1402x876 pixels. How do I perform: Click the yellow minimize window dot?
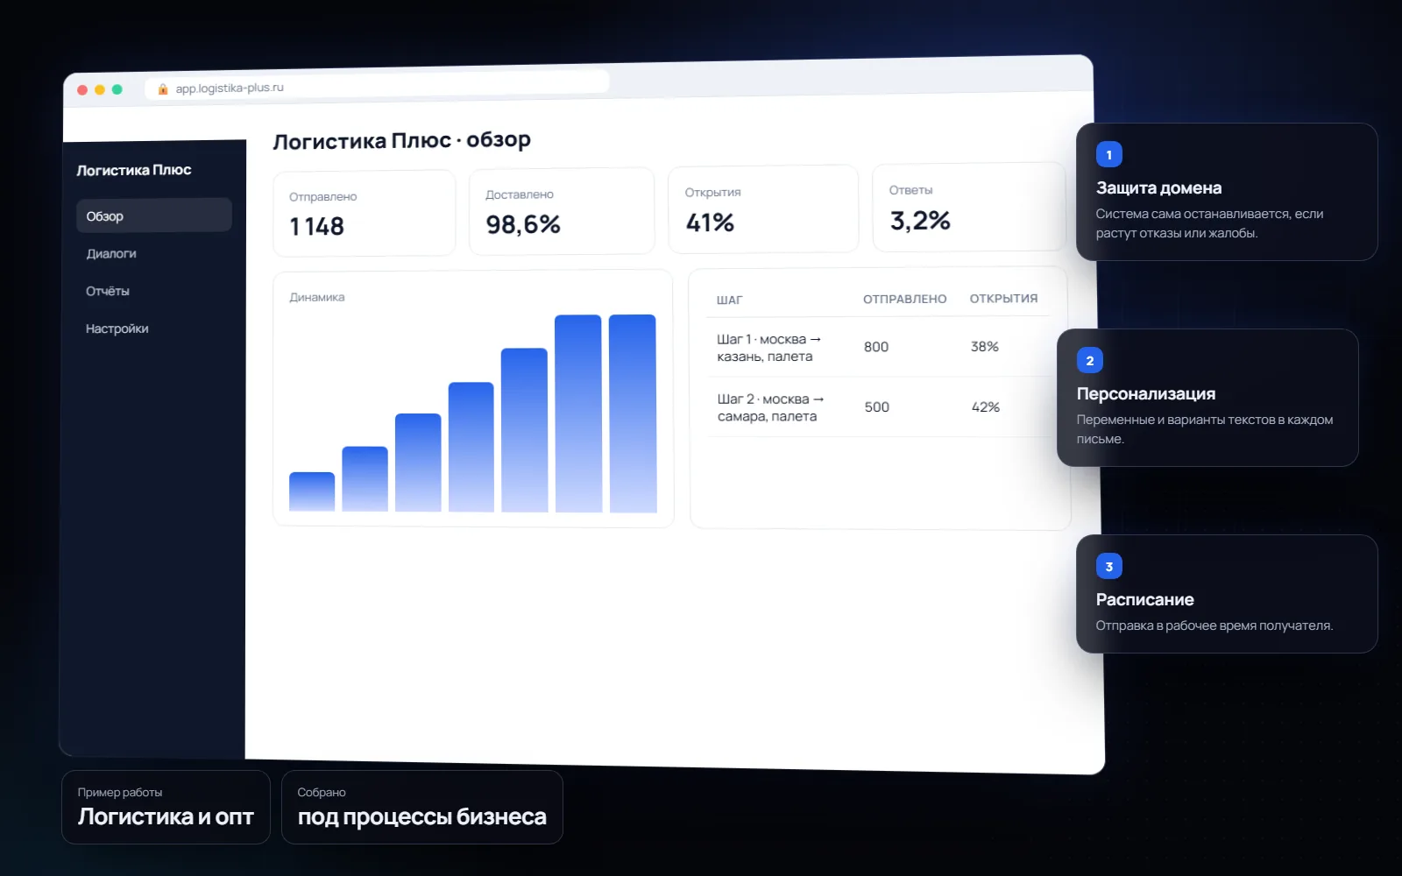[100, 89]
